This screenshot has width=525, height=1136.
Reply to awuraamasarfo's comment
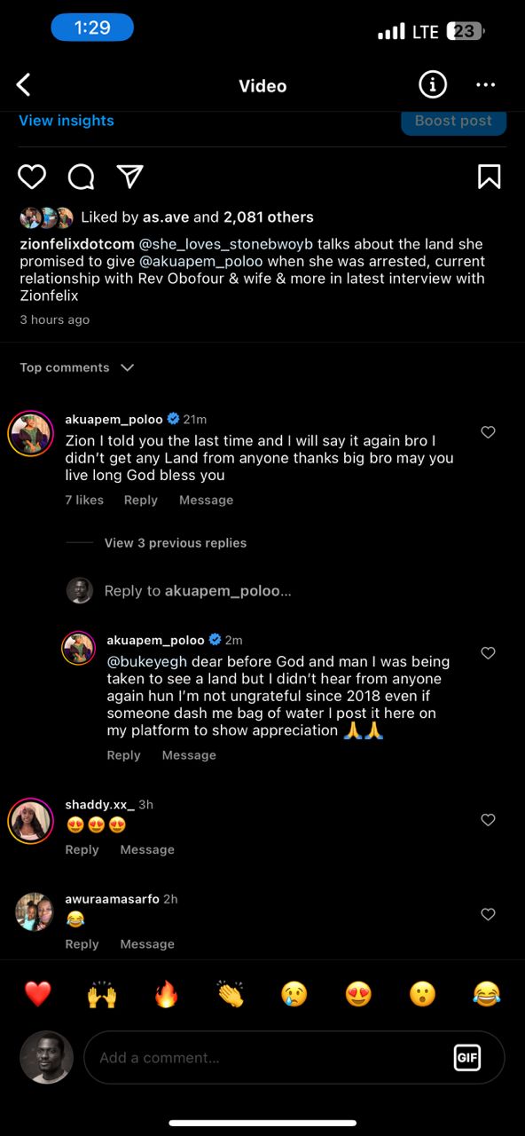[82, 944]
